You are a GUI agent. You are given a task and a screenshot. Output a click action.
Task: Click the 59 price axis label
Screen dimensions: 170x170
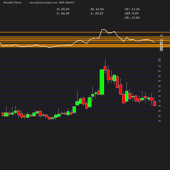click(x=159, y=81)
